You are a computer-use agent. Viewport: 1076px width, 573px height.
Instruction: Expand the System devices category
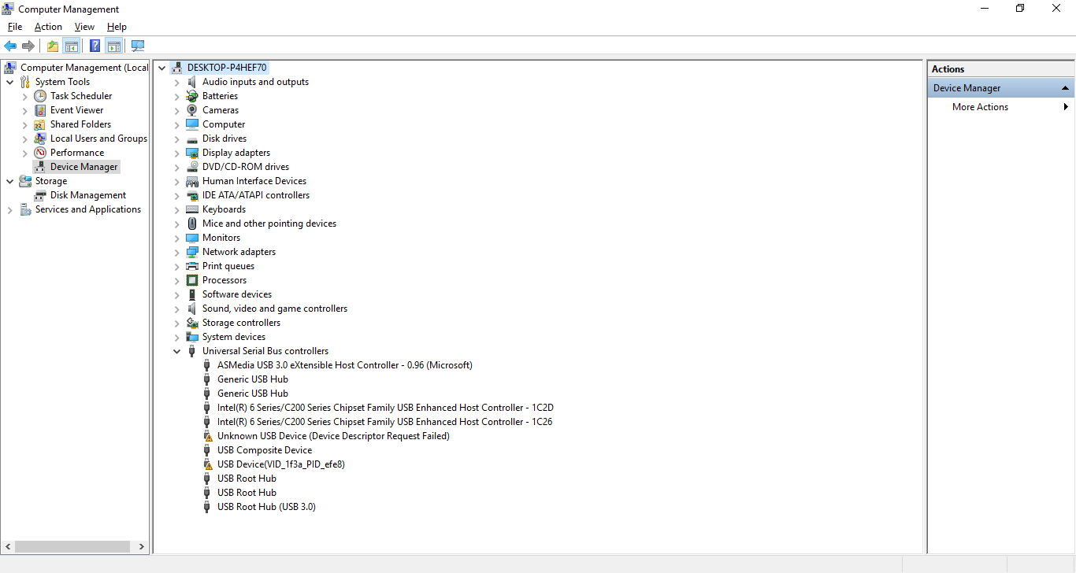[177, 337]
